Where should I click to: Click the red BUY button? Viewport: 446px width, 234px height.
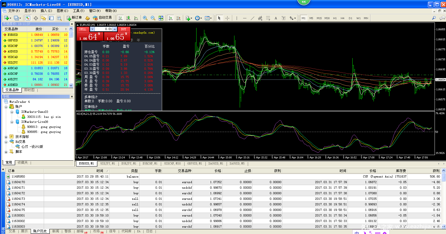point(123,29)
